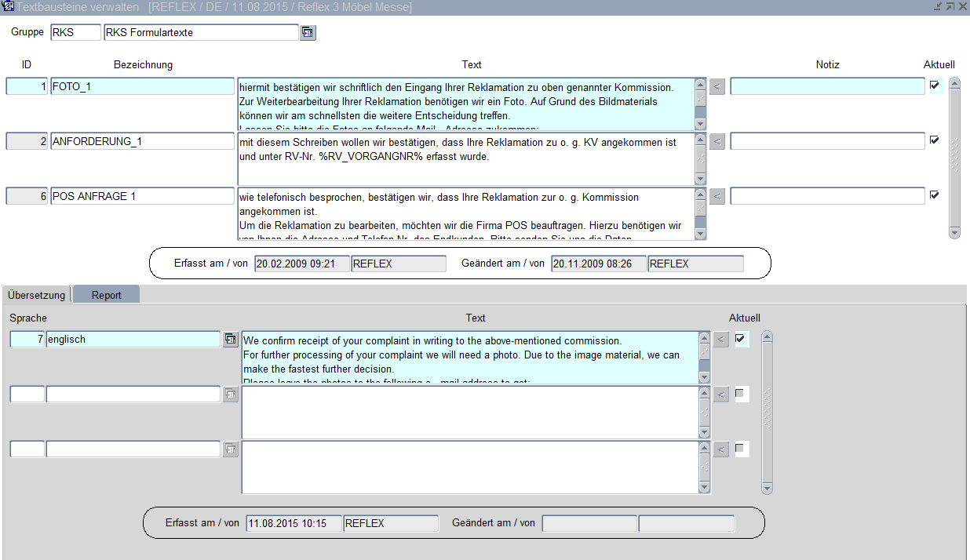
Task: Toggle the Aktuell checkbox for ANFORDERUNG_1
Action: (x=935, y=140)
